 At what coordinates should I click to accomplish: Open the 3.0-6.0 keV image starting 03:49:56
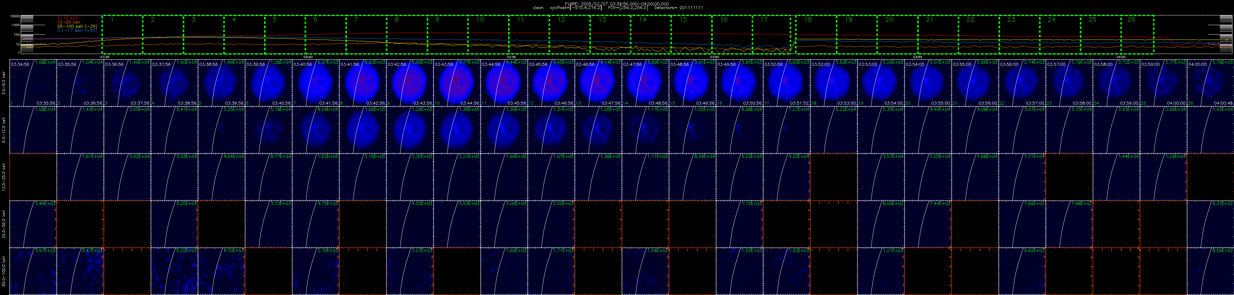click(x=740, y=82)
